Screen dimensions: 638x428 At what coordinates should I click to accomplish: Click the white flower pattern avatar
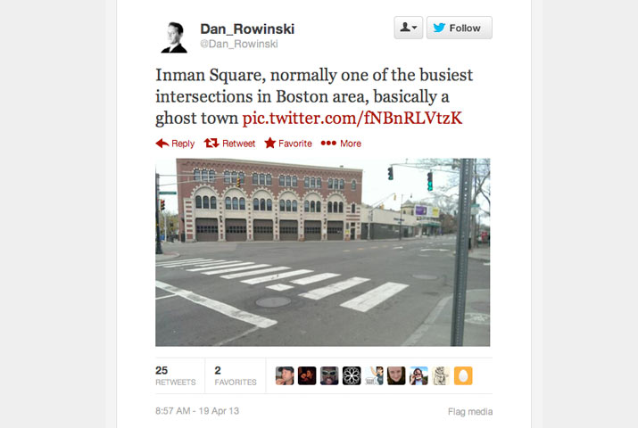tap(352, 375)
